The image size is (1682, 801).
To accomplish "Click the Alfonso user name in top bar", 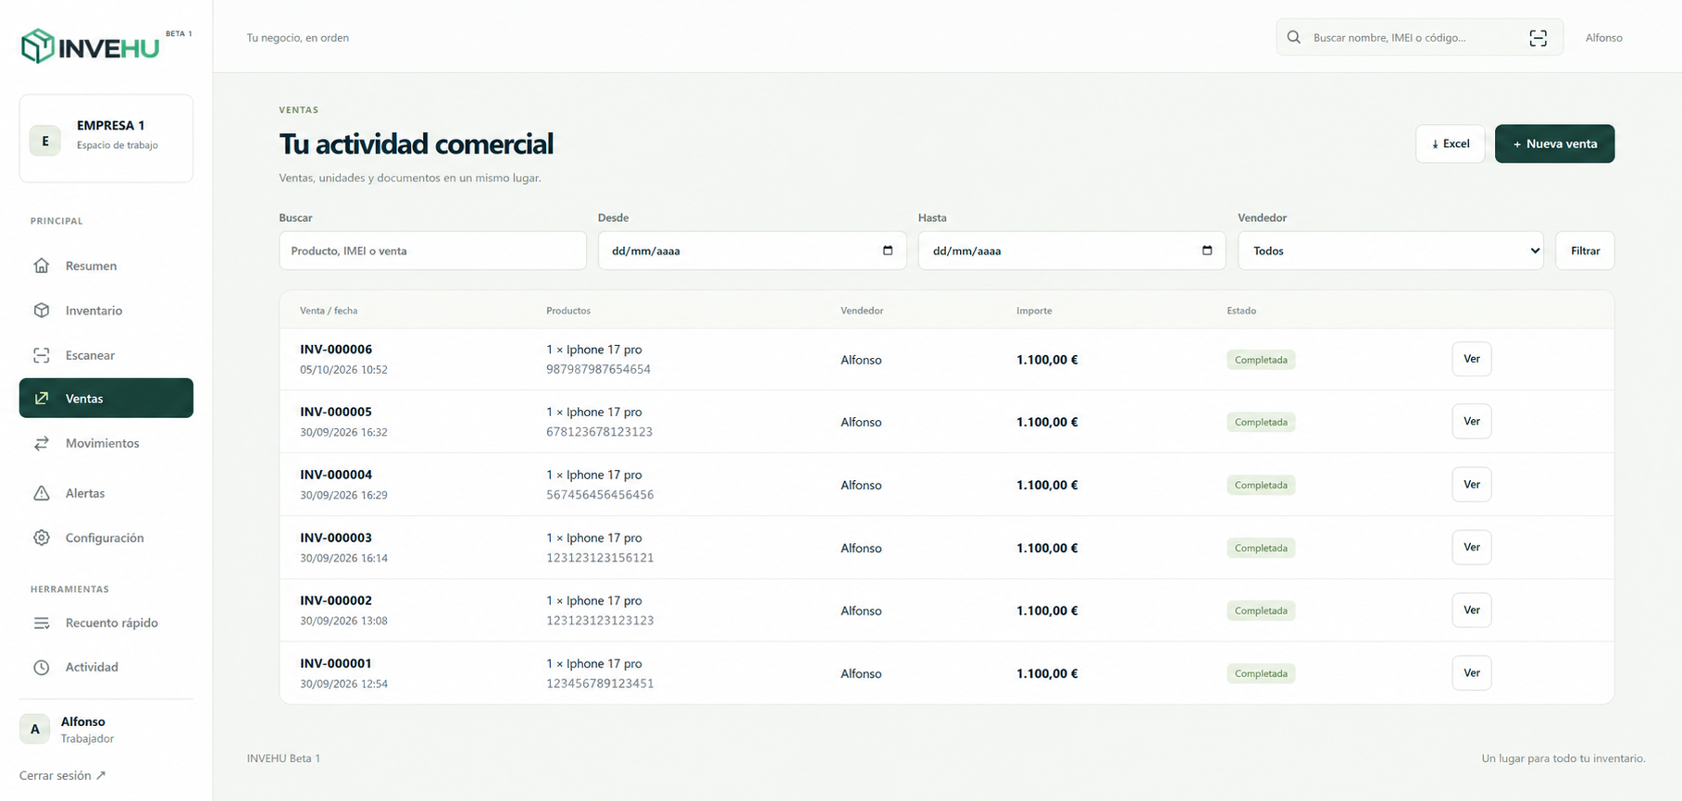I will coord(1603,38).
